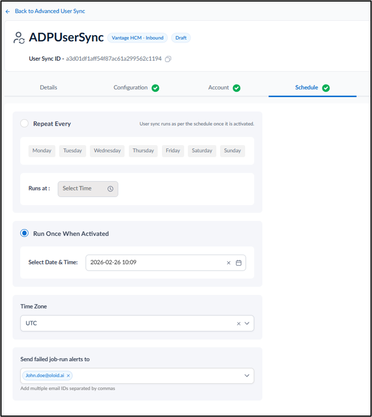The height and width of the screenshot is (417, 372).
Task: Click the Draft status badge
Action: 181,38
